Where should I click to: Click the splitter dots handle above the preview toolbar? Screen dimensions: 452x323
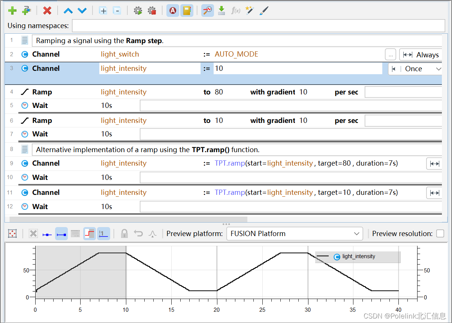pyautogui.click(x=226, y=224)
